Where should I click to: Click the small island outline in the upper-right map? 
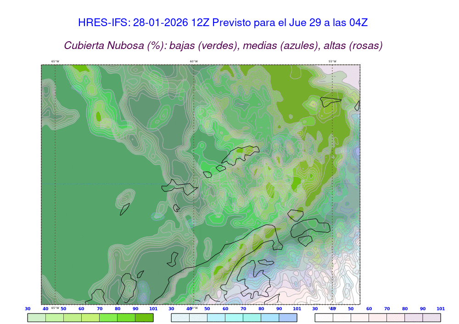coord(330,101)
